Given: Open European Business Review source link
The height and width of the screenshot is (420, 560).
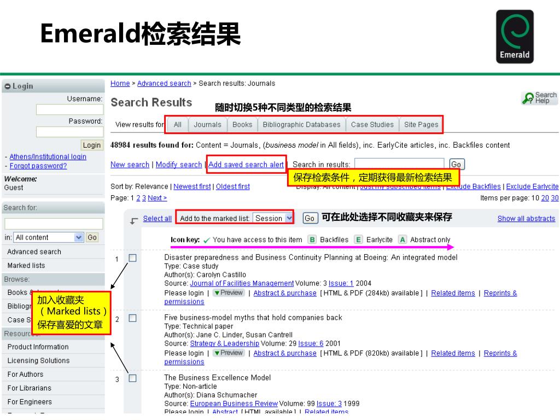Looking at the screenshot, I should (x=234, y=404).
